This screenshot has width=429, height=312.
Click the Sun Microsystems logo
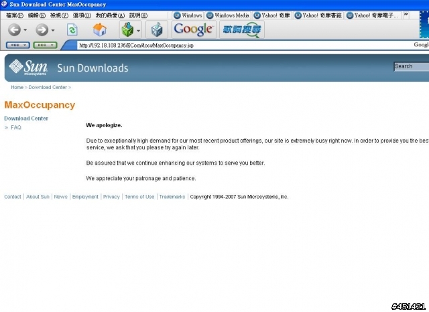coord(28,67)
